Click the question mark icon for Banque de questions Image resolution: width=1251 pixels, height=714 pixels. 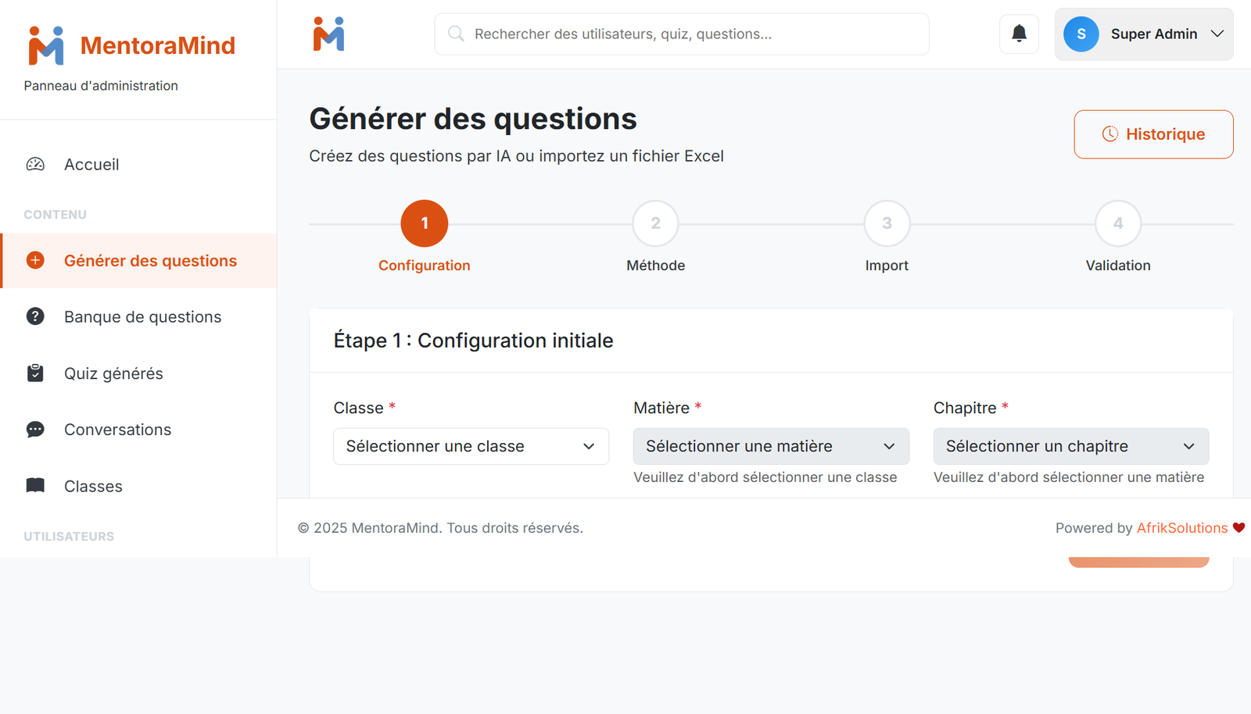35,316
